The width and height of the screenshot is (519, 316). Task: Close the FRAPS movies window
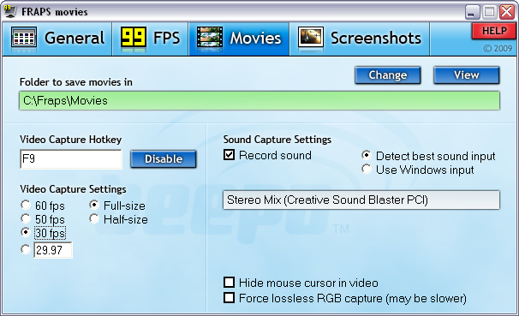coord(507,12)
